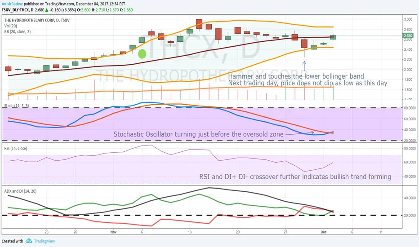This screenshot has height=247, width=419.
Task: Click the 2.400 price axis label
Action: tap(408, 49)
